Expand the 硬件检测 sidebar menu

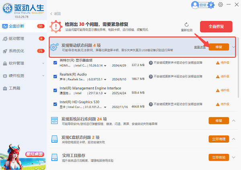(x=43, y=76)
